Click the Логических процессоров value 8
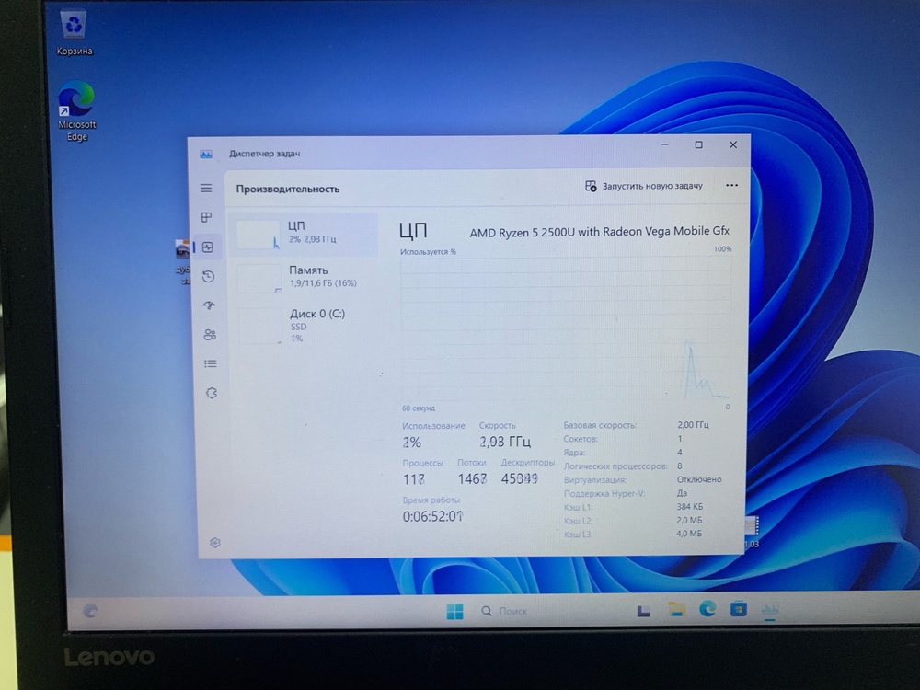Image resolution: width=920 pixels, height=690 pixels. click(x=680, y=466)
